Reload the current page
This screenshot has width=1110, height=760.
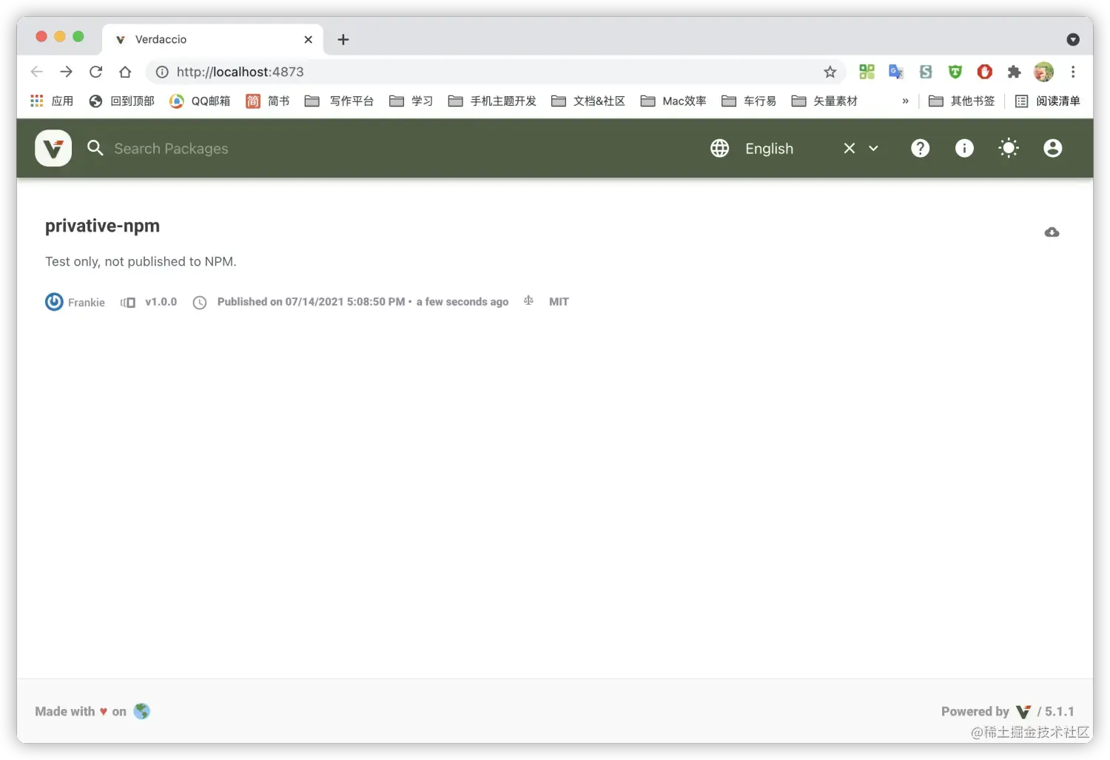click(95, 72)
